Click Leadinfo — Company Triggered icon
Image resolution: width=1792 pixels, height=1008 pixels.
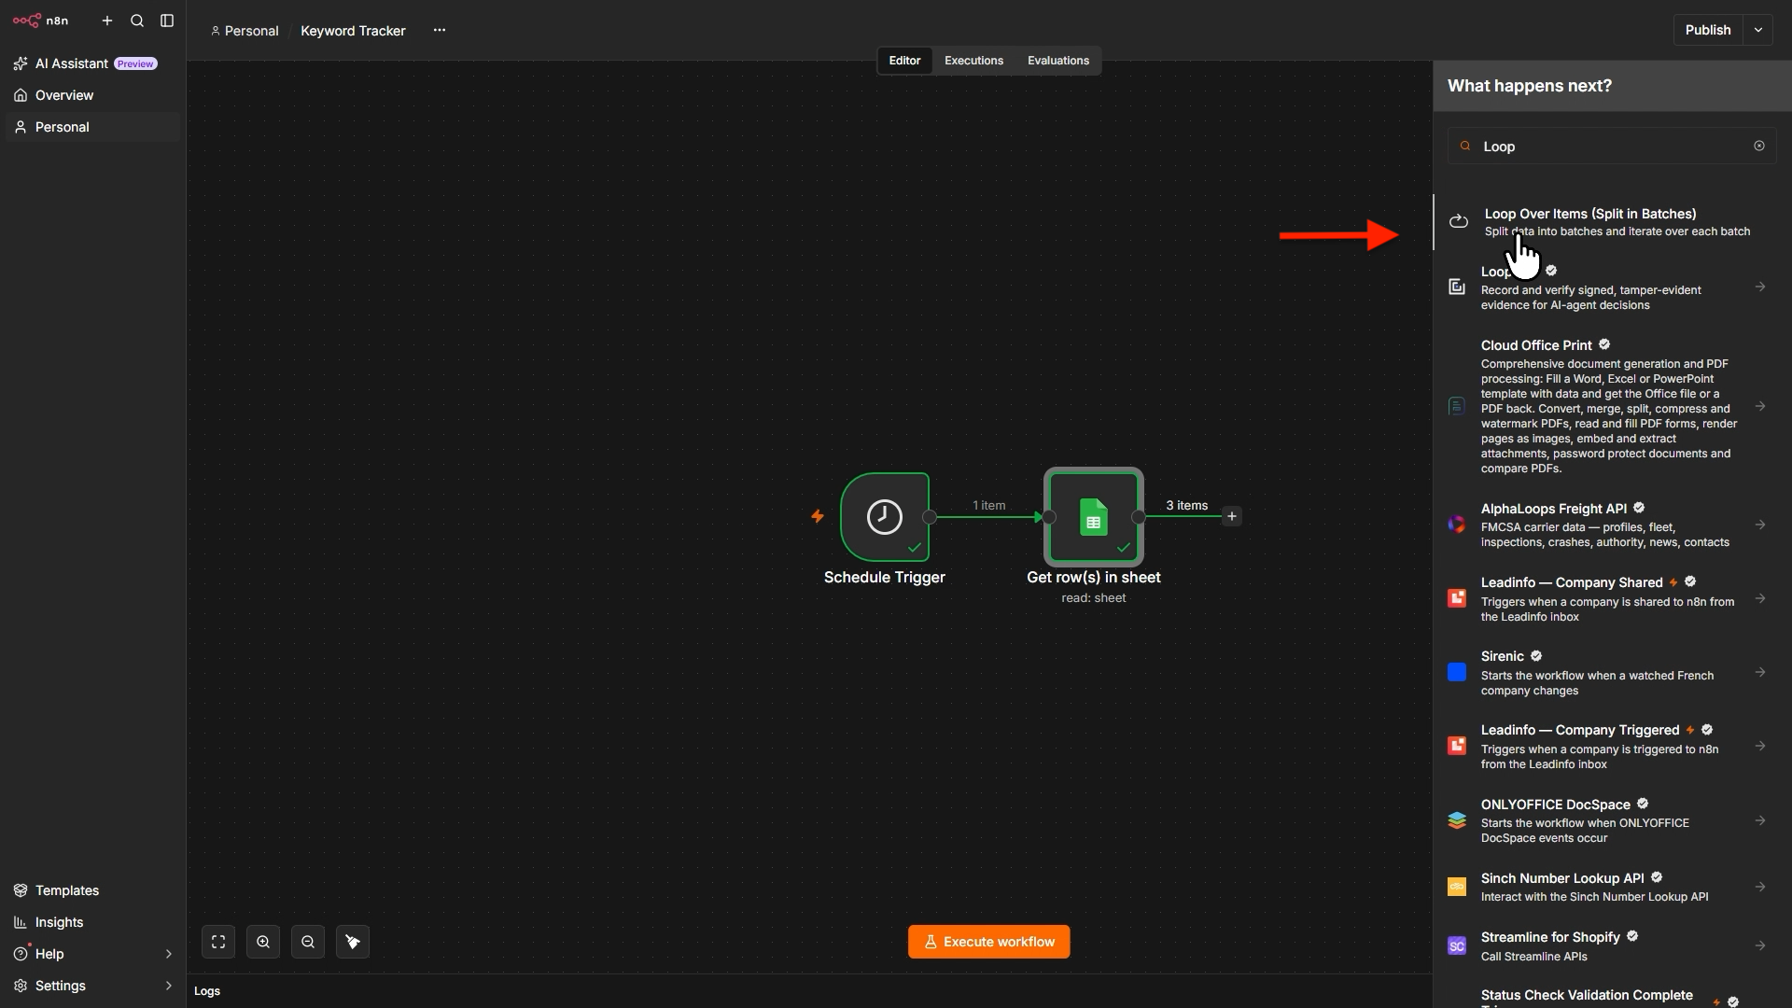(1457, 746)
